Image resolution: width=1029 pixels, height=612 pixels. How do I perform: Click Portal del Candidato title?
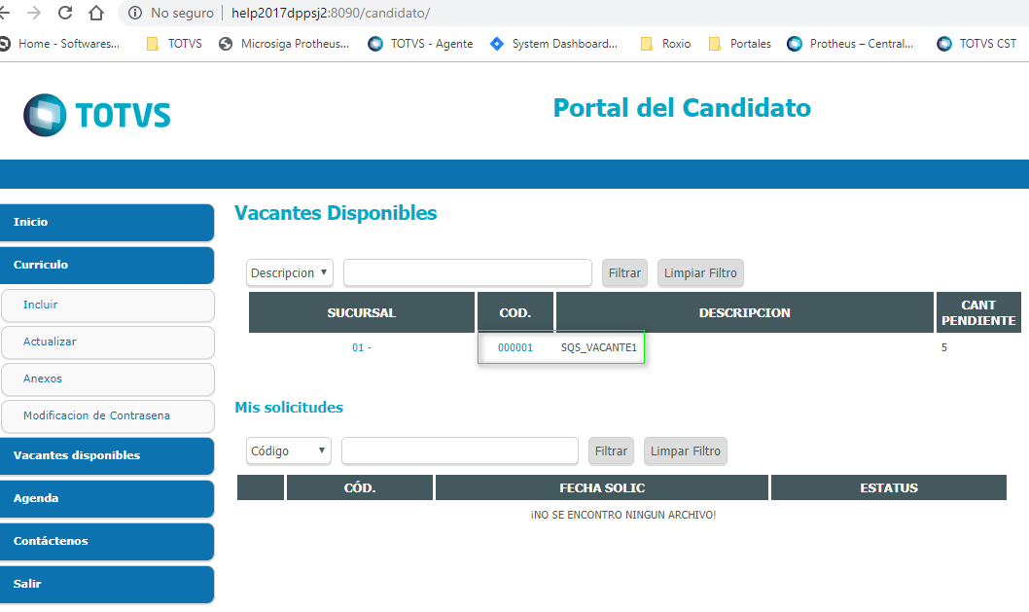682,108
